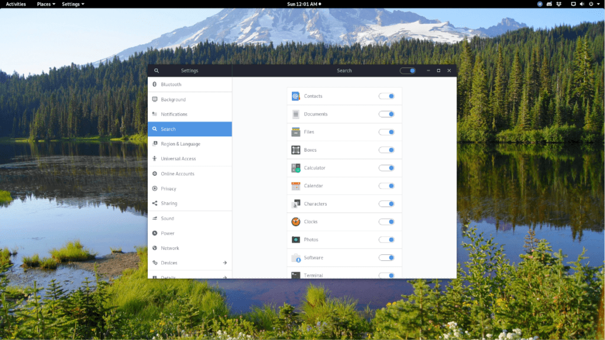Click the search magnifier in Settings header
Image resolution: width=605 pixels, height=340 pixels.
(156, 70)
